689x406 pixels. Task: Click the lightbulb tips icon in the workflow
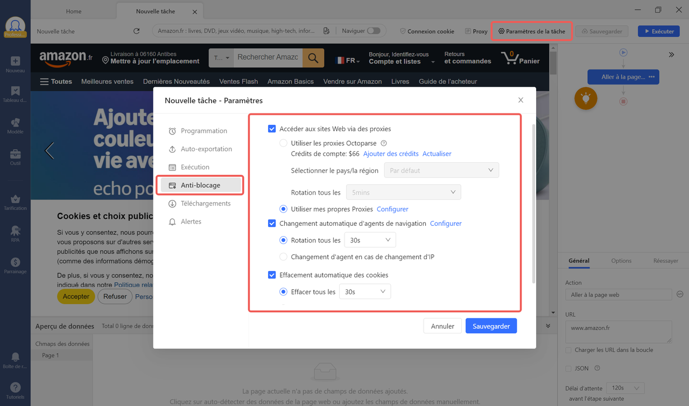tap(586, 98)
